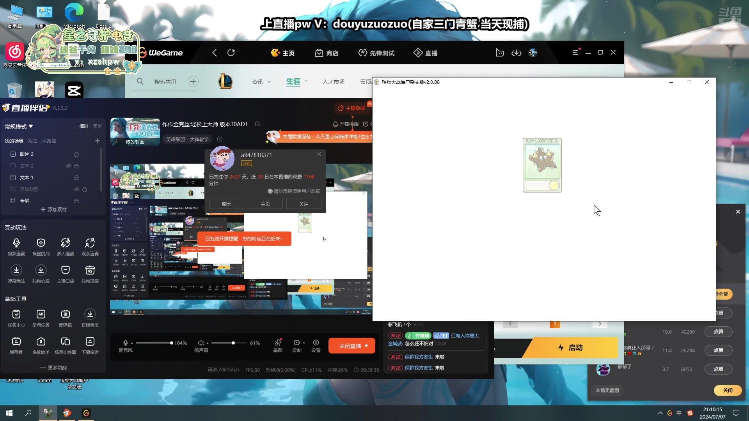
Task: Open 星海任务 tool
Action: tap(41, 318)
